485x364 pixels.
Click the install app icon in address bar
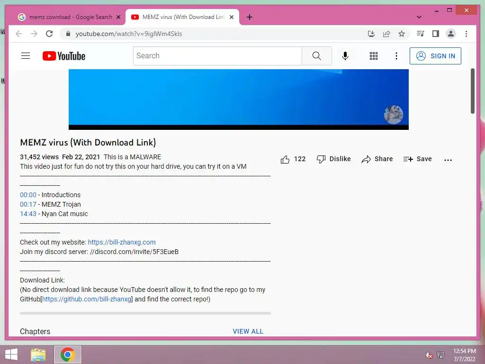click(371, 34)
